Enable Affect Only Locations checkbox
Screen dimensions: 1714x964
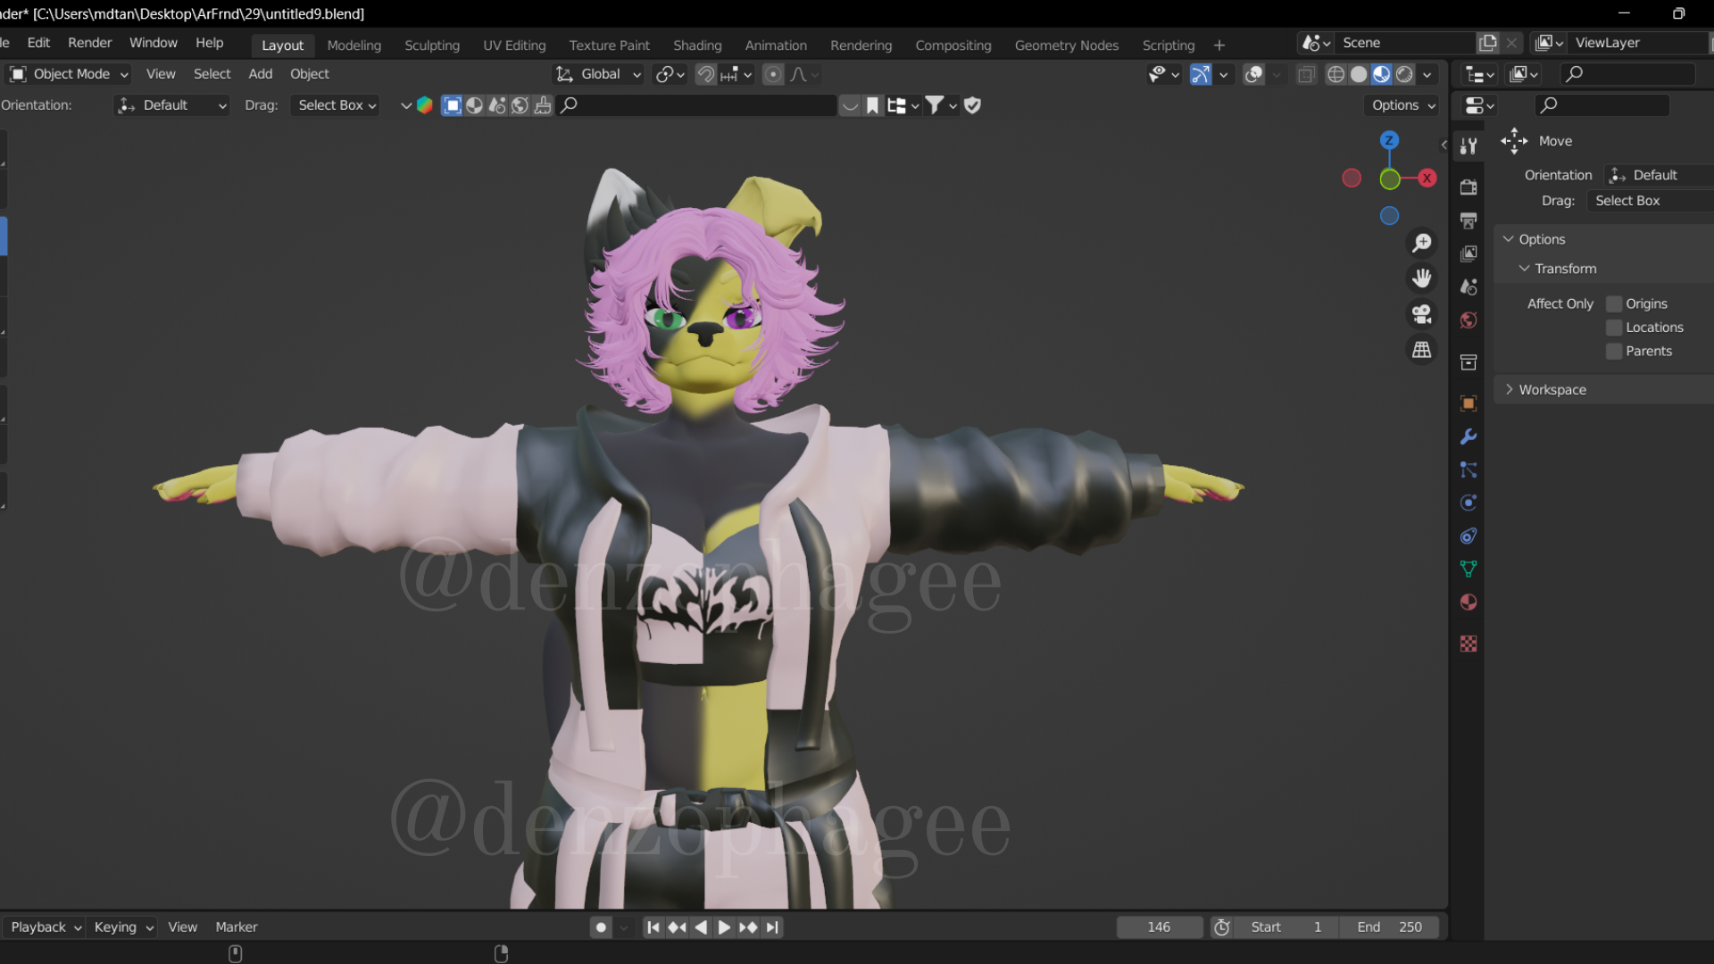[x=1614, y=328]
